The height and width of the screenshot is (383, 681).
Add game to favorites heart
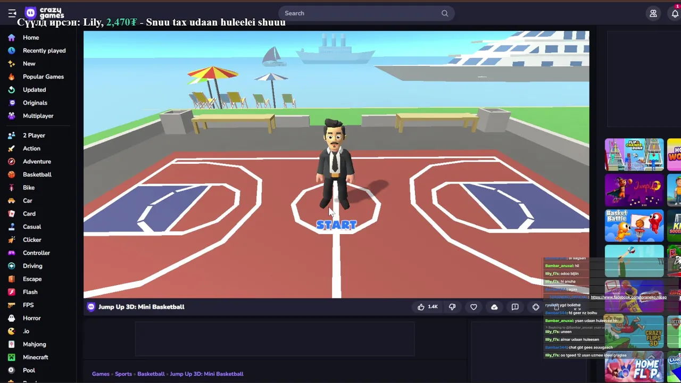coord(474,307)
